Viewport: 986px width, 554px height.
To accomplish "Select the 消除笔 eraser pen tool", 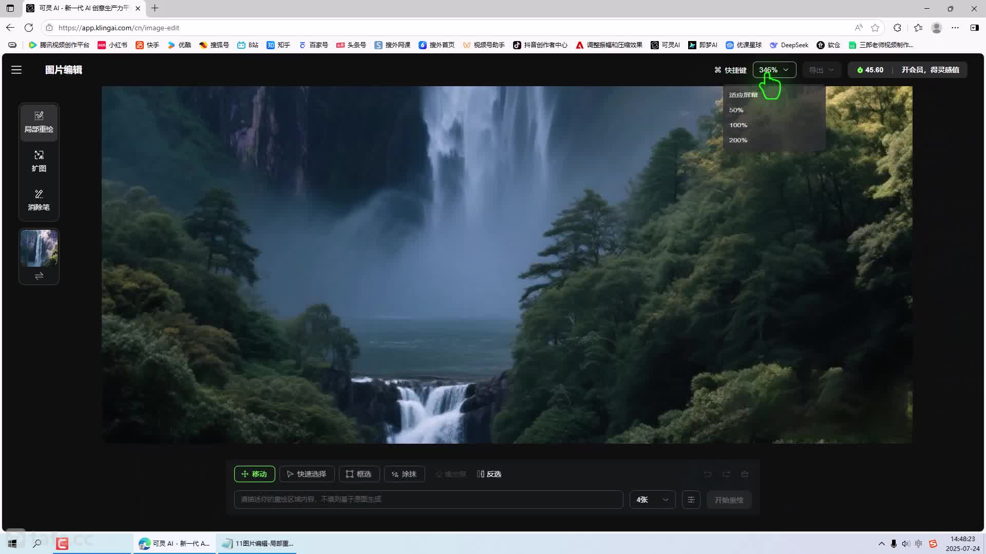I will point(39,200).
